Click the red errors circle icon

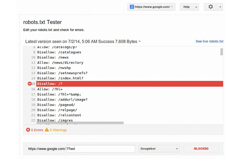tap(28, 130)
